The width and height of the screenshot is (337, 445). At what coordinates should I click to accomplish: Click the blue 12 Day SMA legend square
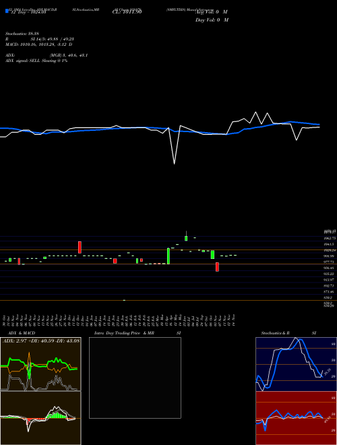click(x=7, y=11)
